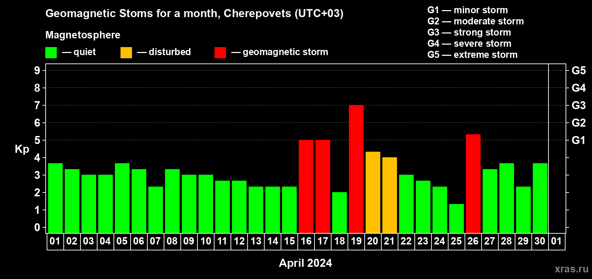Click the G1 label on the right axis
Screen dimensions: 592x279
(x=578, y=140)
